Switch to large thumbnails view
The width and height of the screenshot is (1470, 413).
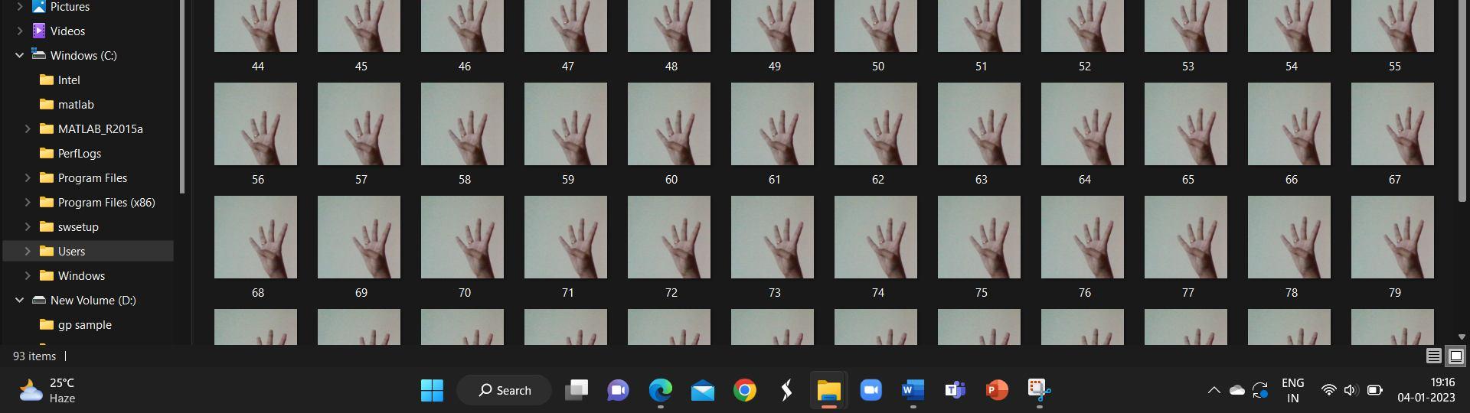tap(1456, 356)
